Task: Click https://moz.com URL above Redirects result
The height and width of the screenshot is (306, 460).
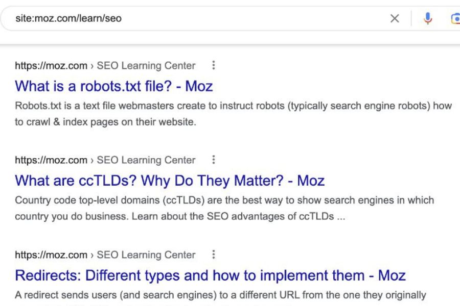Action: coord(51,255)
